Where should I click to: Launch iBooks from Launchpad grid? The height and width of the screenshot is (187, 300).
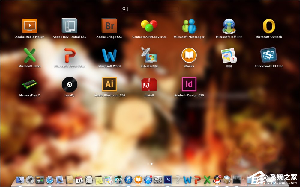tap(189, 55)
